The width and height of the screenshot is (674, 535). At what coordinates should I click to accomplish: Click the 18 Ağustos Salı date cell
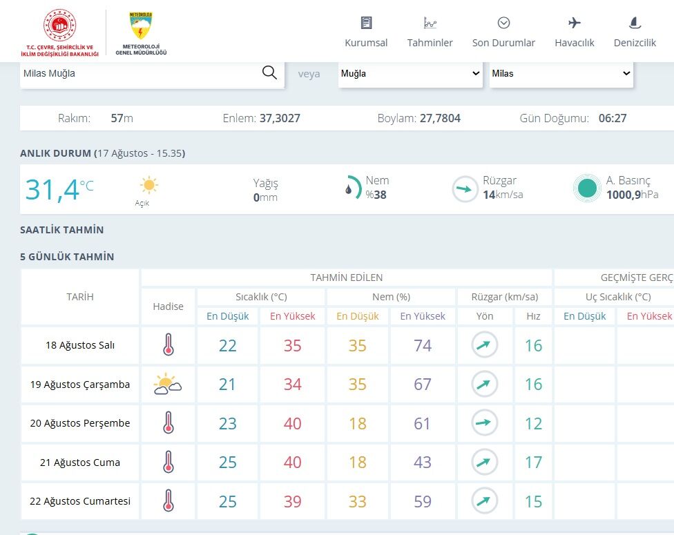click(80, 345)
